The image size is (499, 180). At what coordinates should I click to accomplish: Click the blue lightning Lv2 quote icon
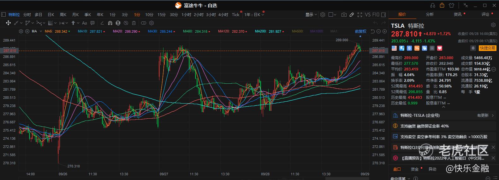pos(402,48)
